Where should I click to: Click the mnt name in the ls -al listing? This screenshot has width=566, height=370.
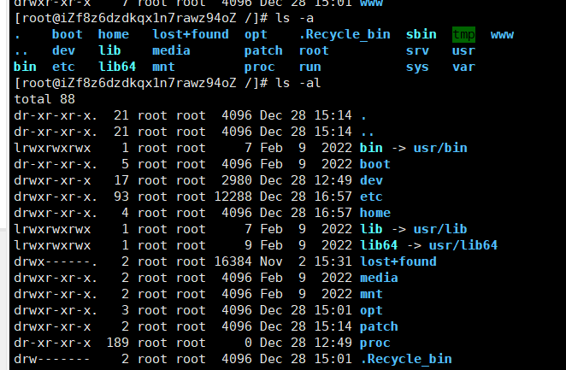[371, 294]
